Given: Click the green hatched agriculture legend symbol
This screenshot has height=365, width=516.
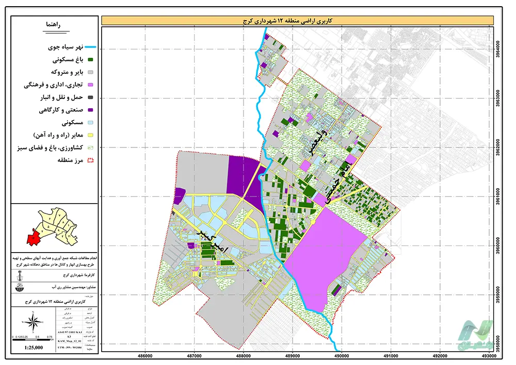Looking at the screenshot, I should click(90, 148).
